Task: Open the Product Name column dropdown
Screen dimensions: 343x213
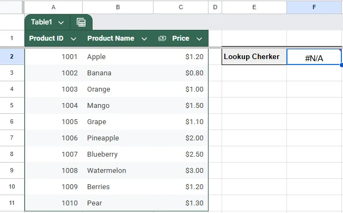Action: 144,39
